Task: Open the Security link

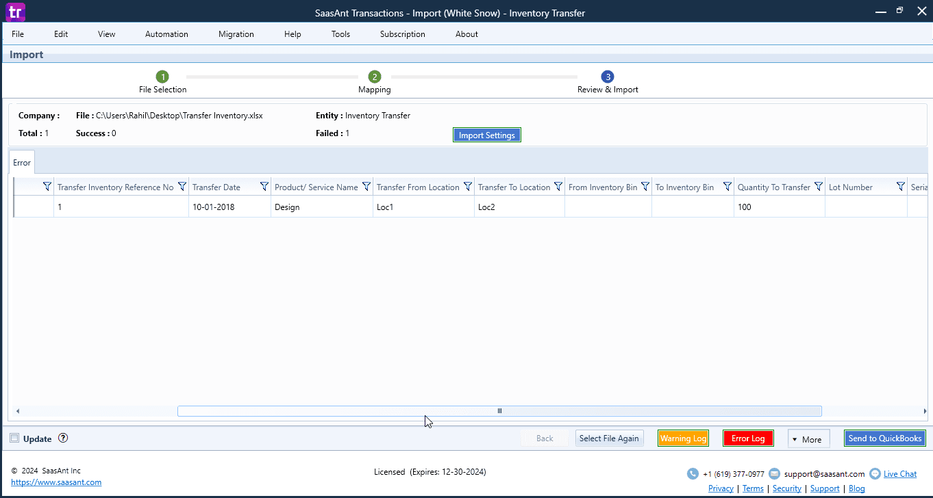Action: click(x=787, y=488)
